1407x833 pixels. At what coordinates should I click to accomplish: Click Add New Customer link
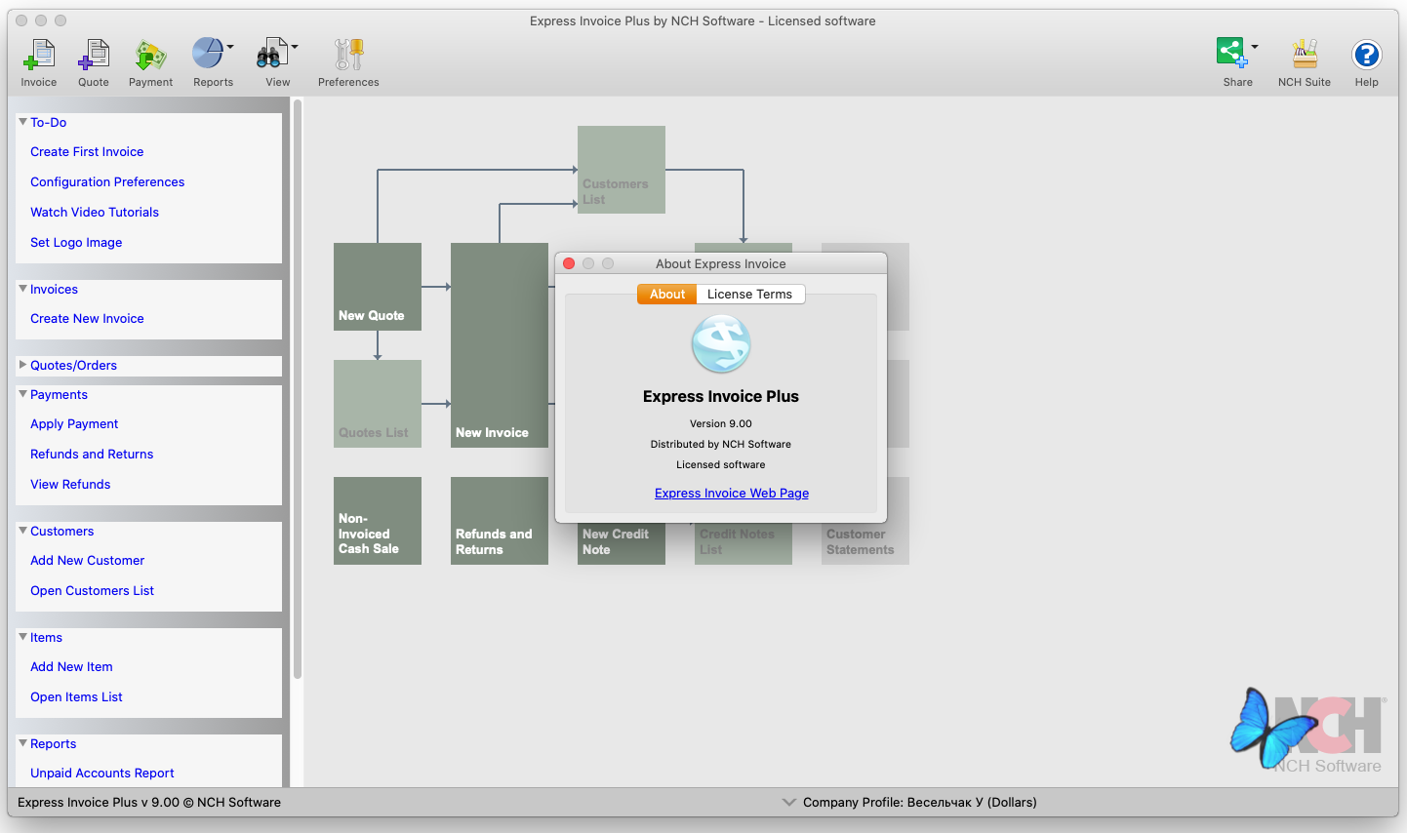pyautogui.click(x=87, y=560)
